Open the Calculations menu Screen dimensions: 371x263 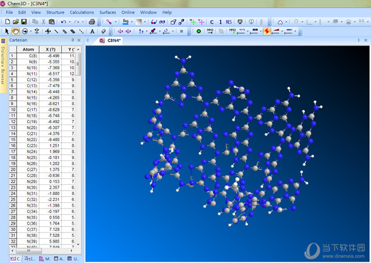tap(82, 12)
